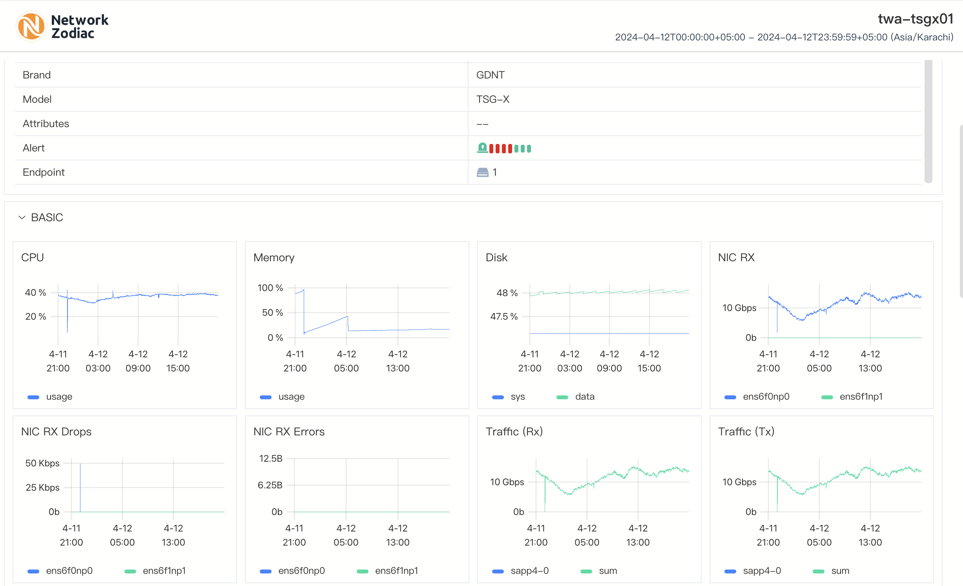The image size is (963, 586).
Task: Toggle sum series in Traffic (Tx) legend
Action: [x=840, y=571]
